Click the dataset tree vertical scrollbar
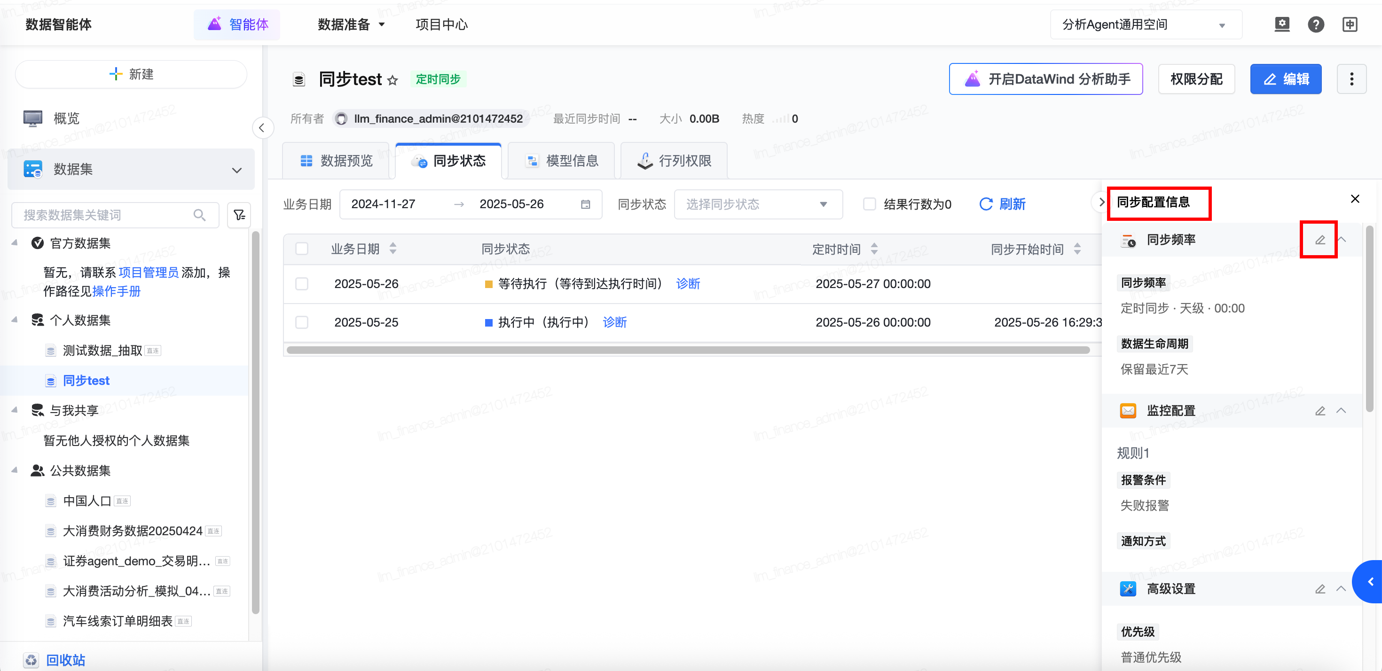Image resolution: width=1382 pixels, height=671 pixels. pyautogui.click(x=255, y=422)
